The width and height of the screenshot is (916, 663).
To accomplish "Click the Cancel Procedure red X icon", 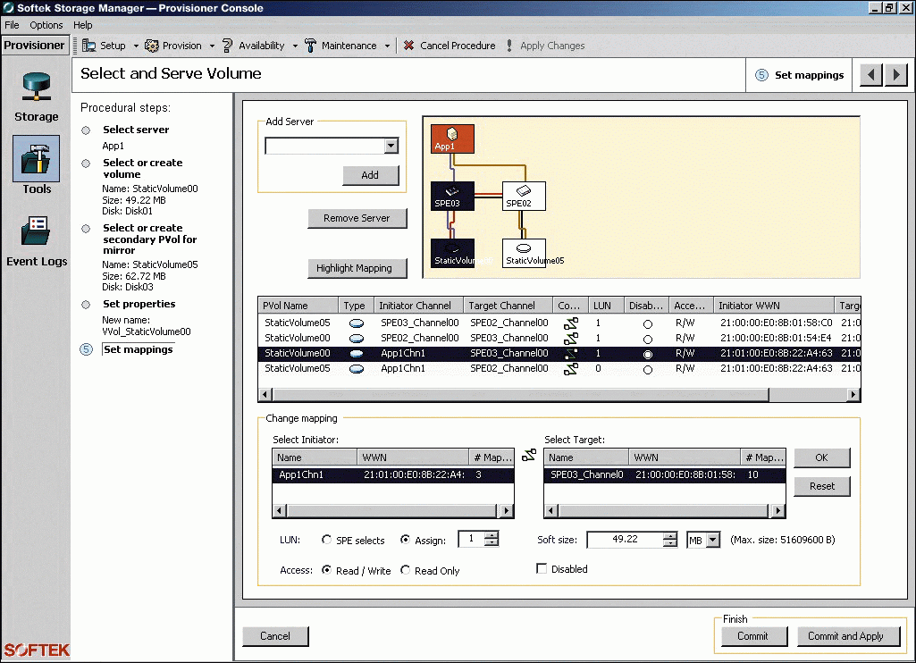I will click(x=409, y=46).
